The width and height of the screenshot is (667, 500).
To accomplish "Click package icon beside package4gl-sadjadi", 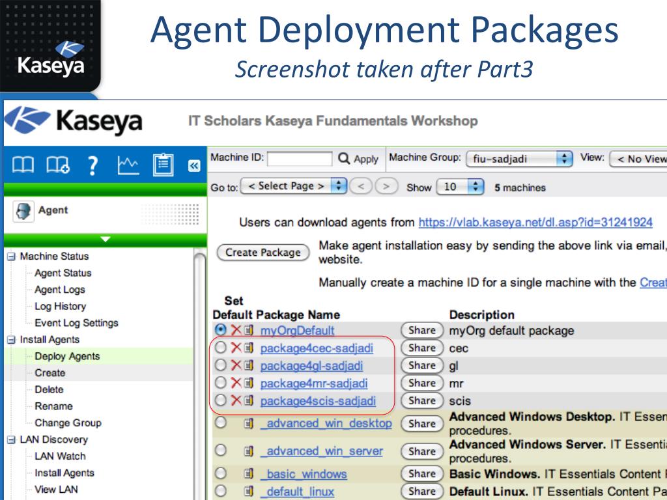I will click(x=249, y=365).
